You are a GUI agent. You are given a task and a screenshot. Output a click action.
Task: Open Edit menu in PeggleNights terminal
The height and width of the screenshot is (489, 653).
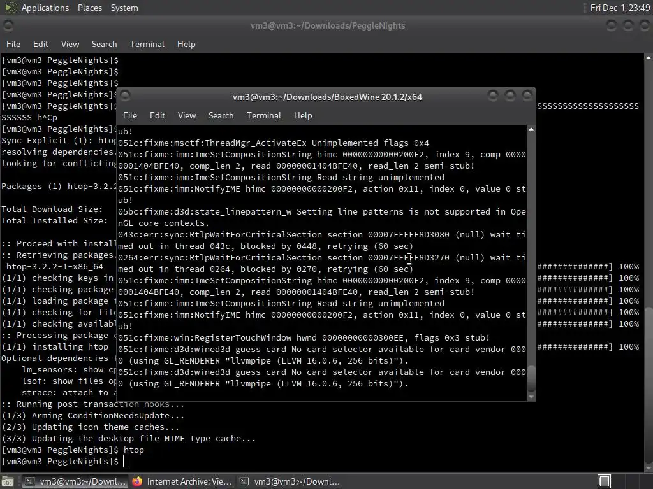point(40,44)
